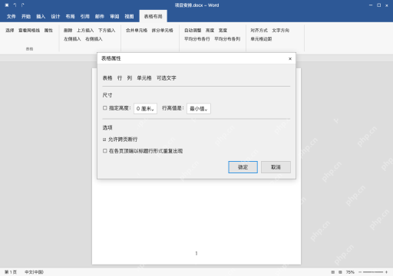Switch to the 视图 ribbon tab
The width and height of the screenshot is (393, 276).
(129, 17)
